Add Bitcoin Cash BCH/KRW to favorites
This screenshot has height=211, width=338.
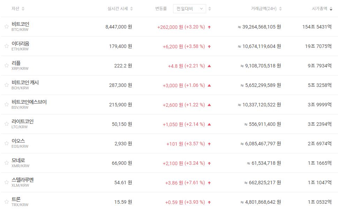point(6,85)
